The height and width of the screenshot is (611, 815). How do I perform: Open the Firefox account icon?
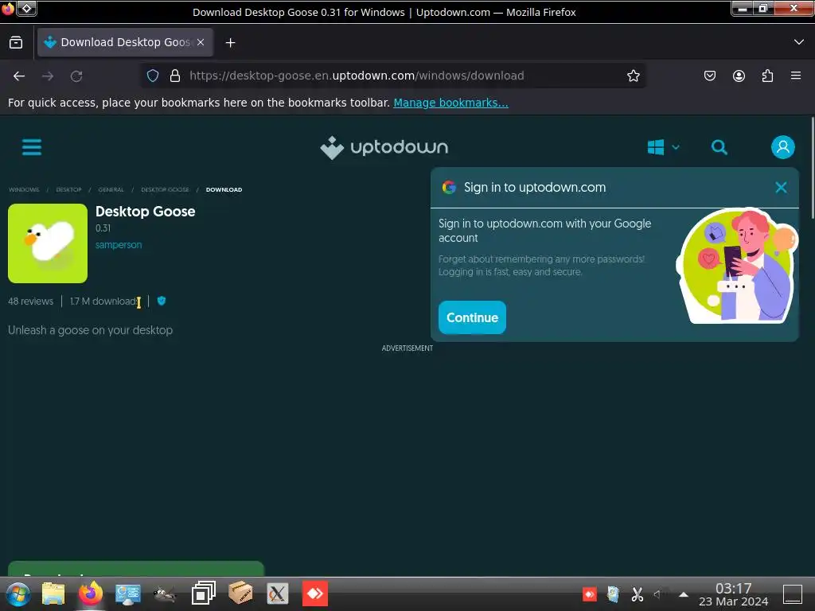click(x=739, y=76)
